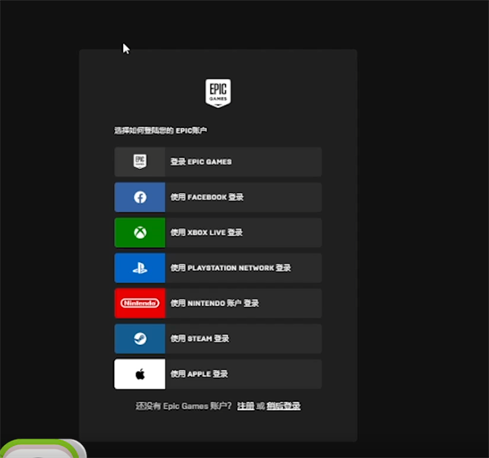Click the red Nintendo logo tile

coord(139,303)
